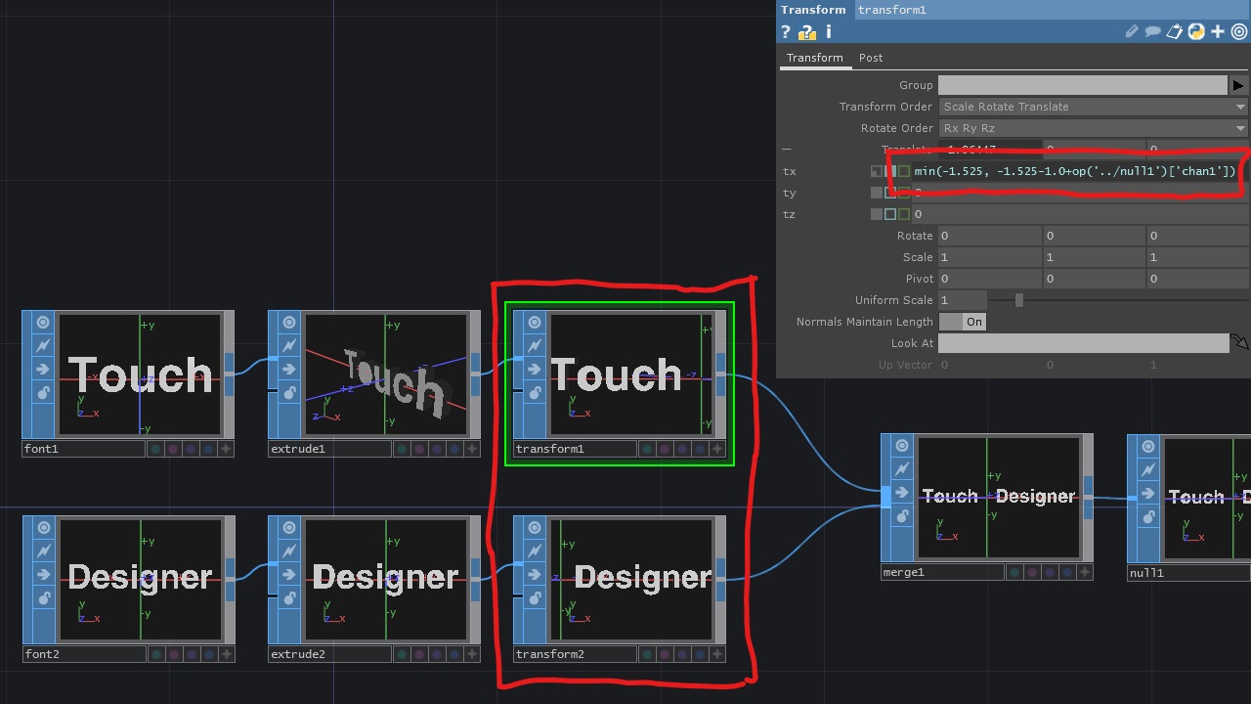The image size is (1251, 704).
Task: Click lock flag on transform2 node
Action: [535, 598]
